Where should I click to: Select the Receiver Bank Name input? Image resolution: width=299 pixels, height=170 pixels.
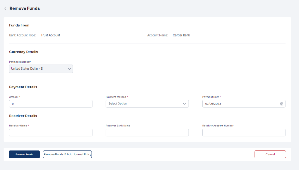[x=147, y=133]
